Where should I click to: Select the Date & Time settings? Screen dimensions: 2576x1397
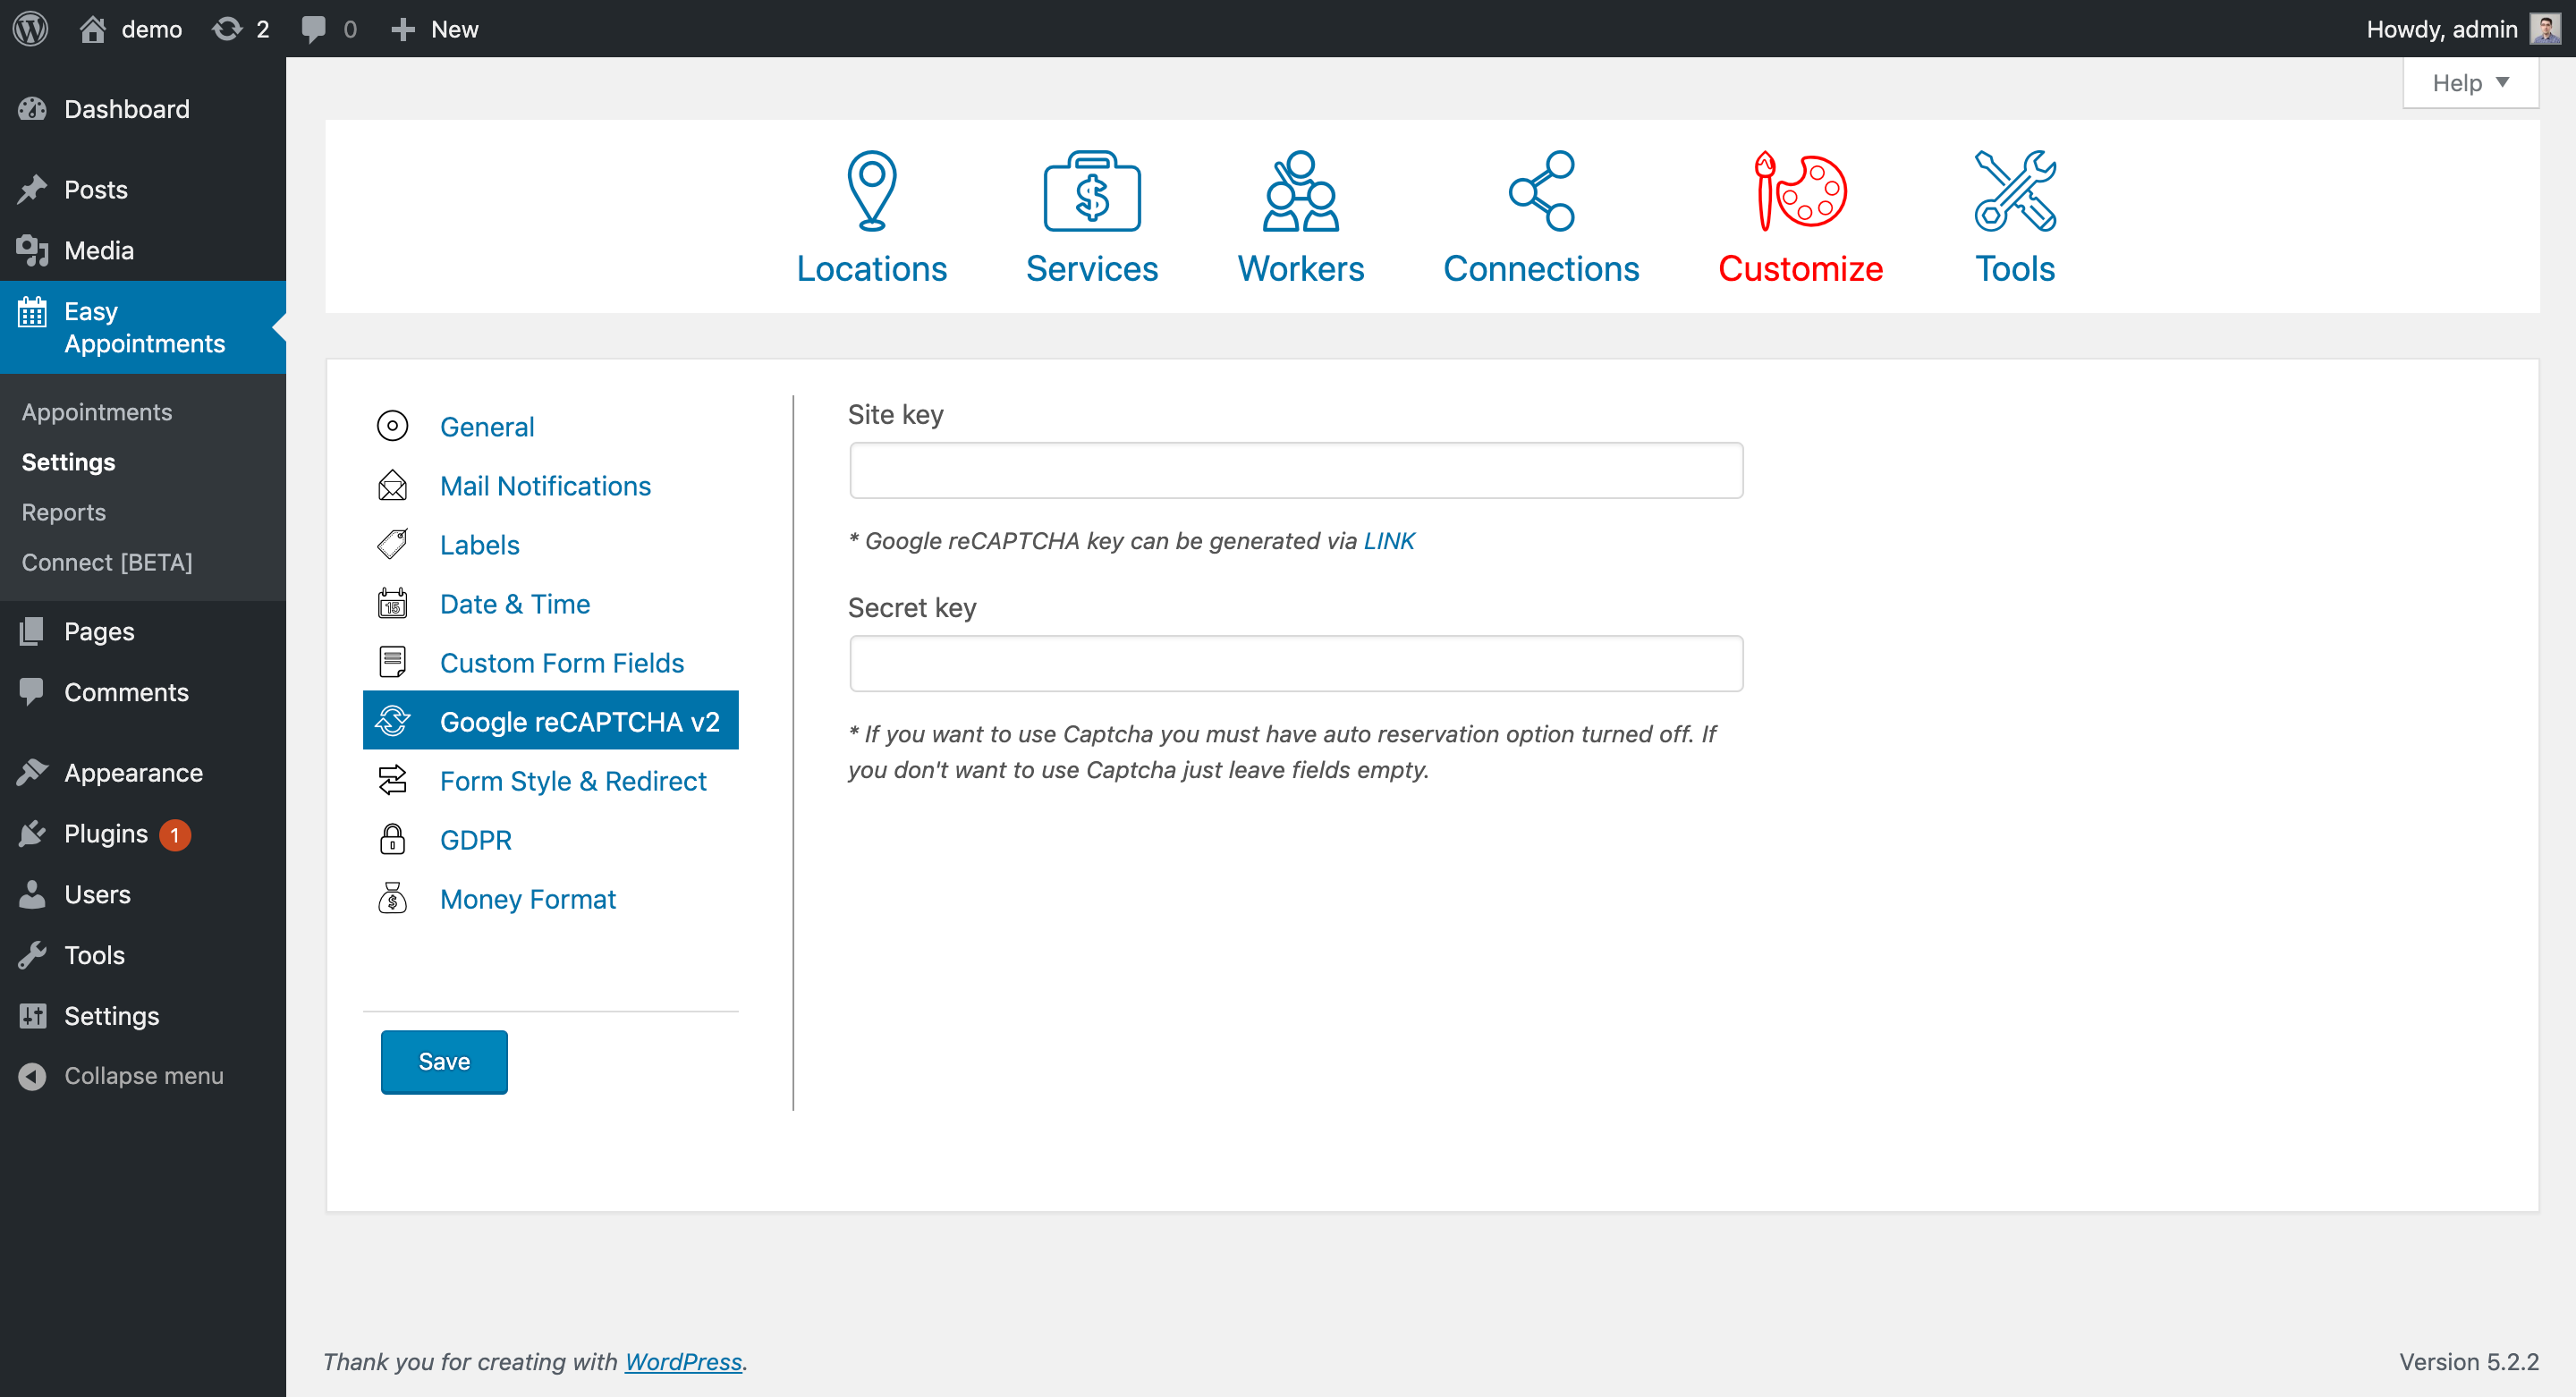point(514,602)
